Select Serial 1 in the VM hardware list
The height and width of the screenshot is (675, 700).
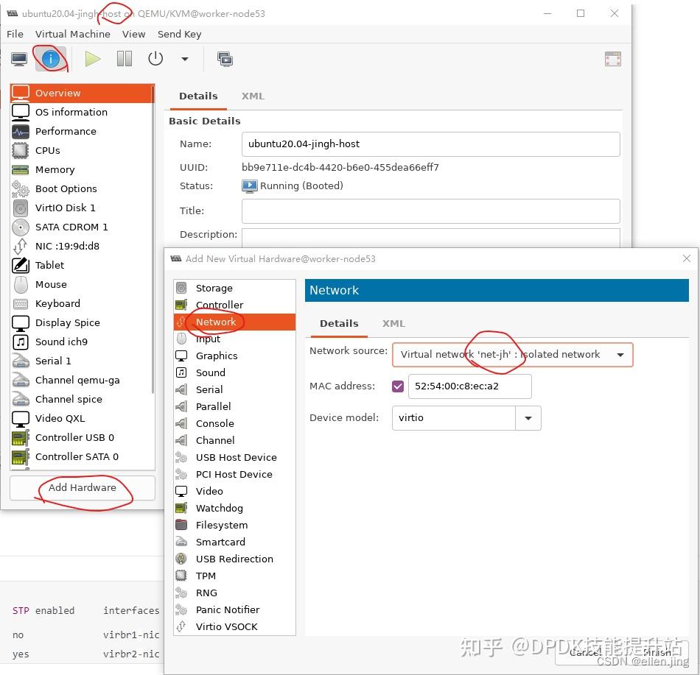[81, 361]
